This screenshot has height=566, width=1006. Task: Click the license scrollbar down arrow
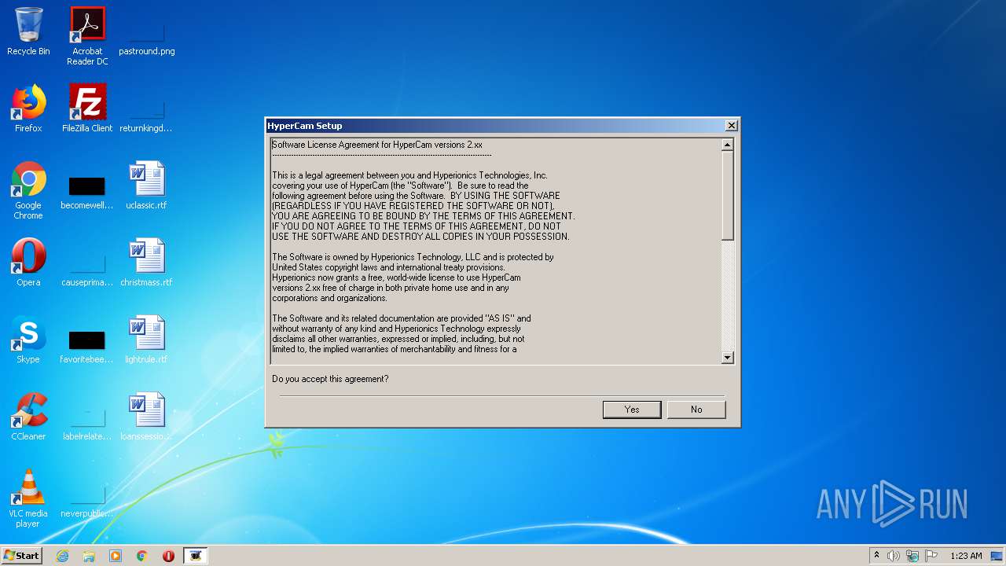point(727,357)
